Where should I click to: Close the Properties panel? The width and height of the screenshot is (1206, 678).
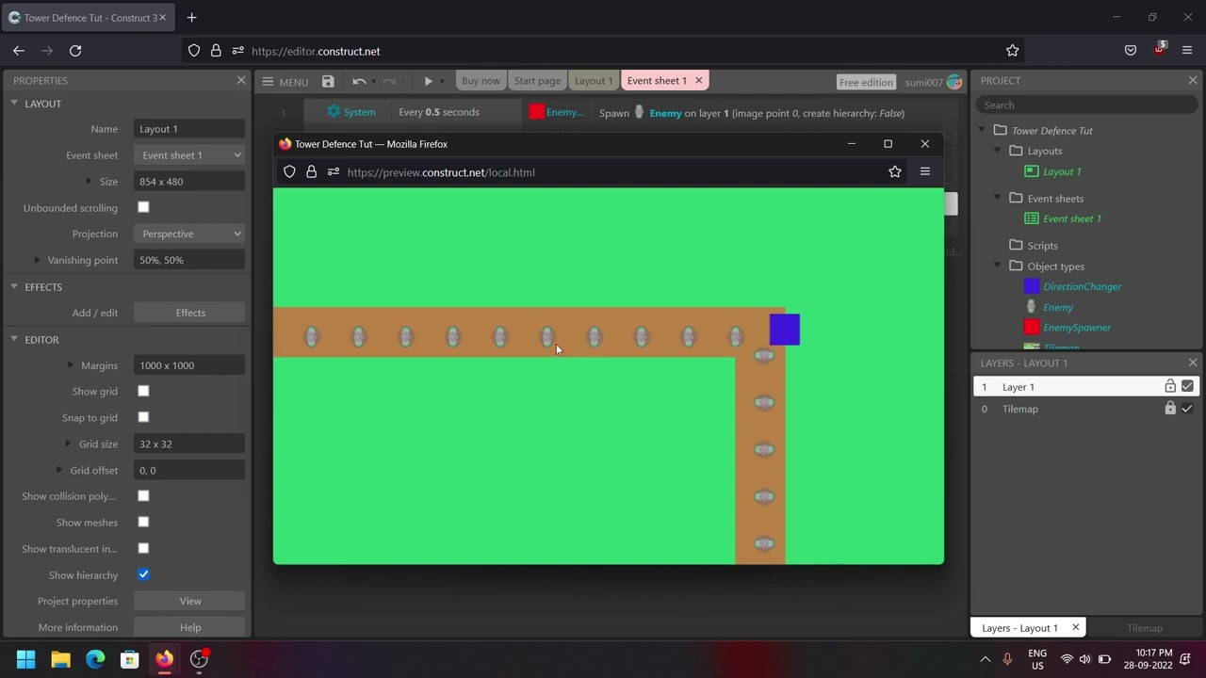pos(241,80)
